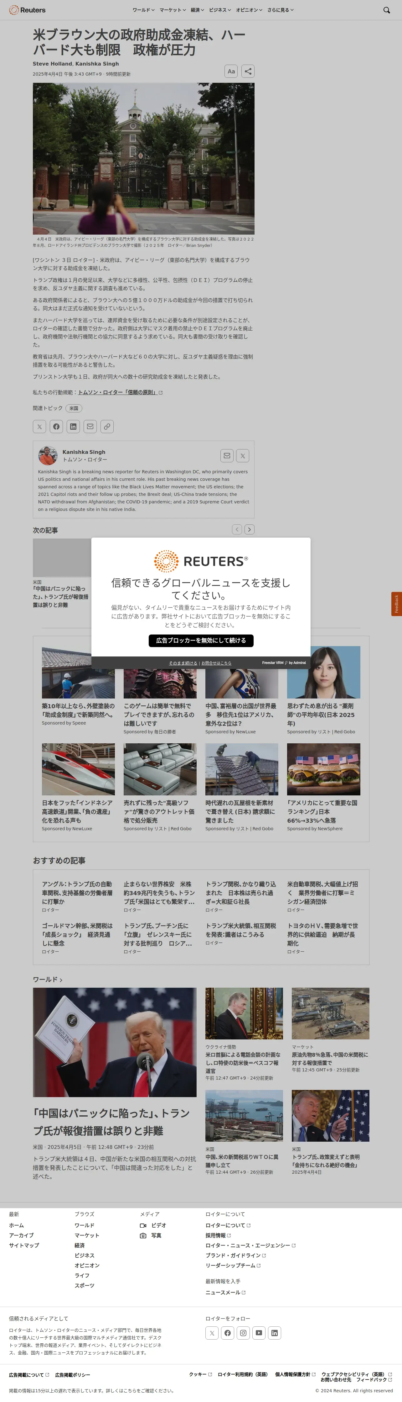Viewport: 402px width, 1402px height.
Task: Go to footer サイトマップ link
Action: click(x=24, y=1245)
